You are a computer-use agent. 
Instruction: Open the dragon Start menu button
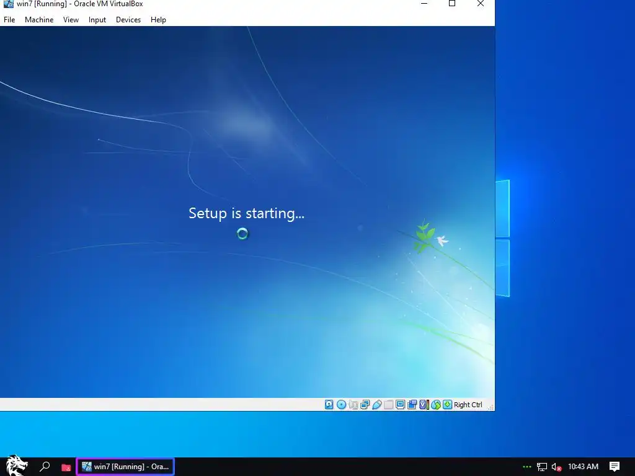(17, 466)
